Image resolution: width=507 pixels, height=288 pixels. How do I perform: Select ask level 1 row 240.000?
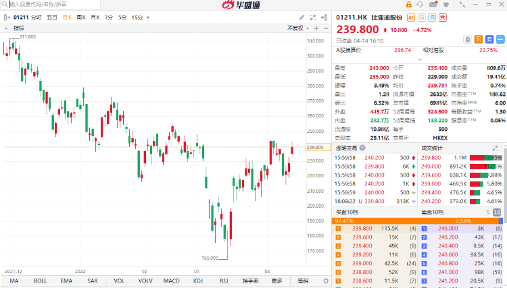[461, 229]
